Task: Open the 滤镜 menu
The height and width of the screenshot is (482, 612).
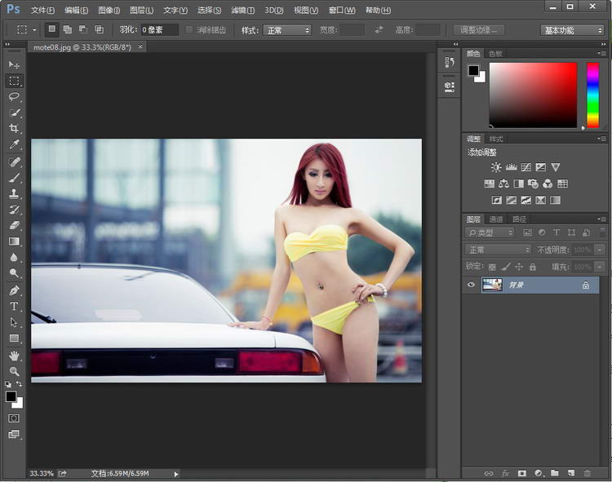Action: [x=242, y=11]
